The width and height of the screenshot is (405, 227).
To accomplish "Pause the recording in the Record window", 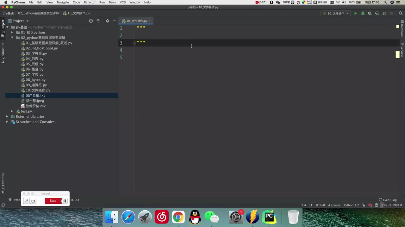I will (65, 201).
